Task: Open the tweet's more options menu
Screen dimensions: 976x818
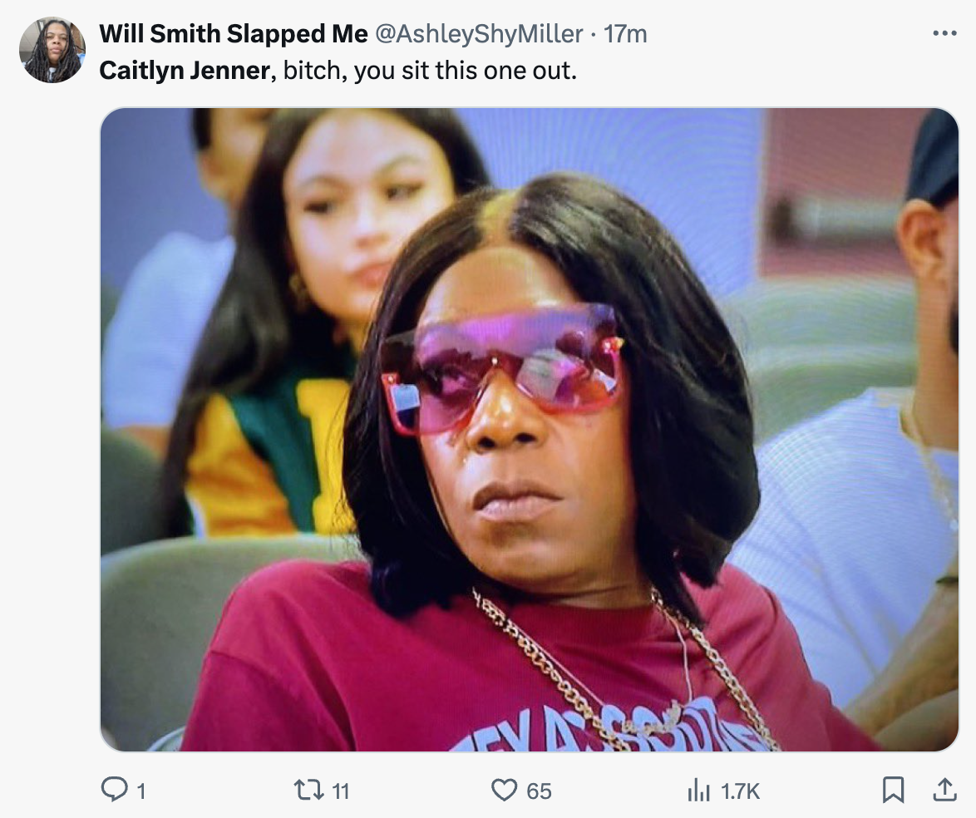Action: pyautogui.click(x=944, y=34)
